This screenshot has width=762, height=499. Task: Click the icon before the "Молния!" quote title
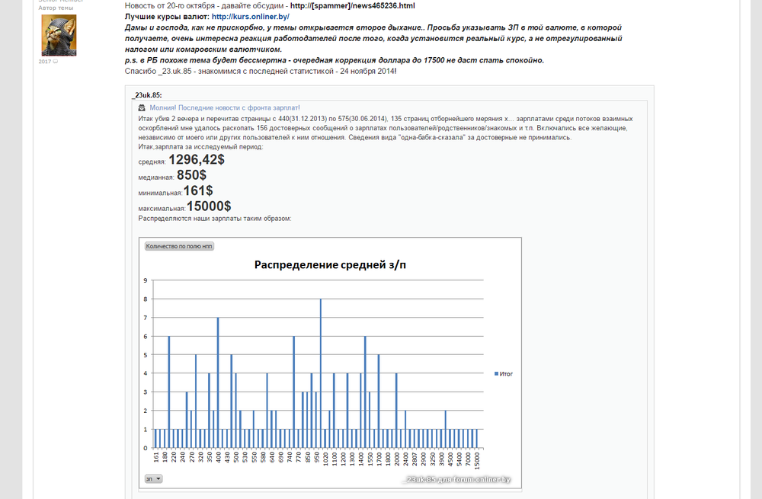(x=142, y=108)
